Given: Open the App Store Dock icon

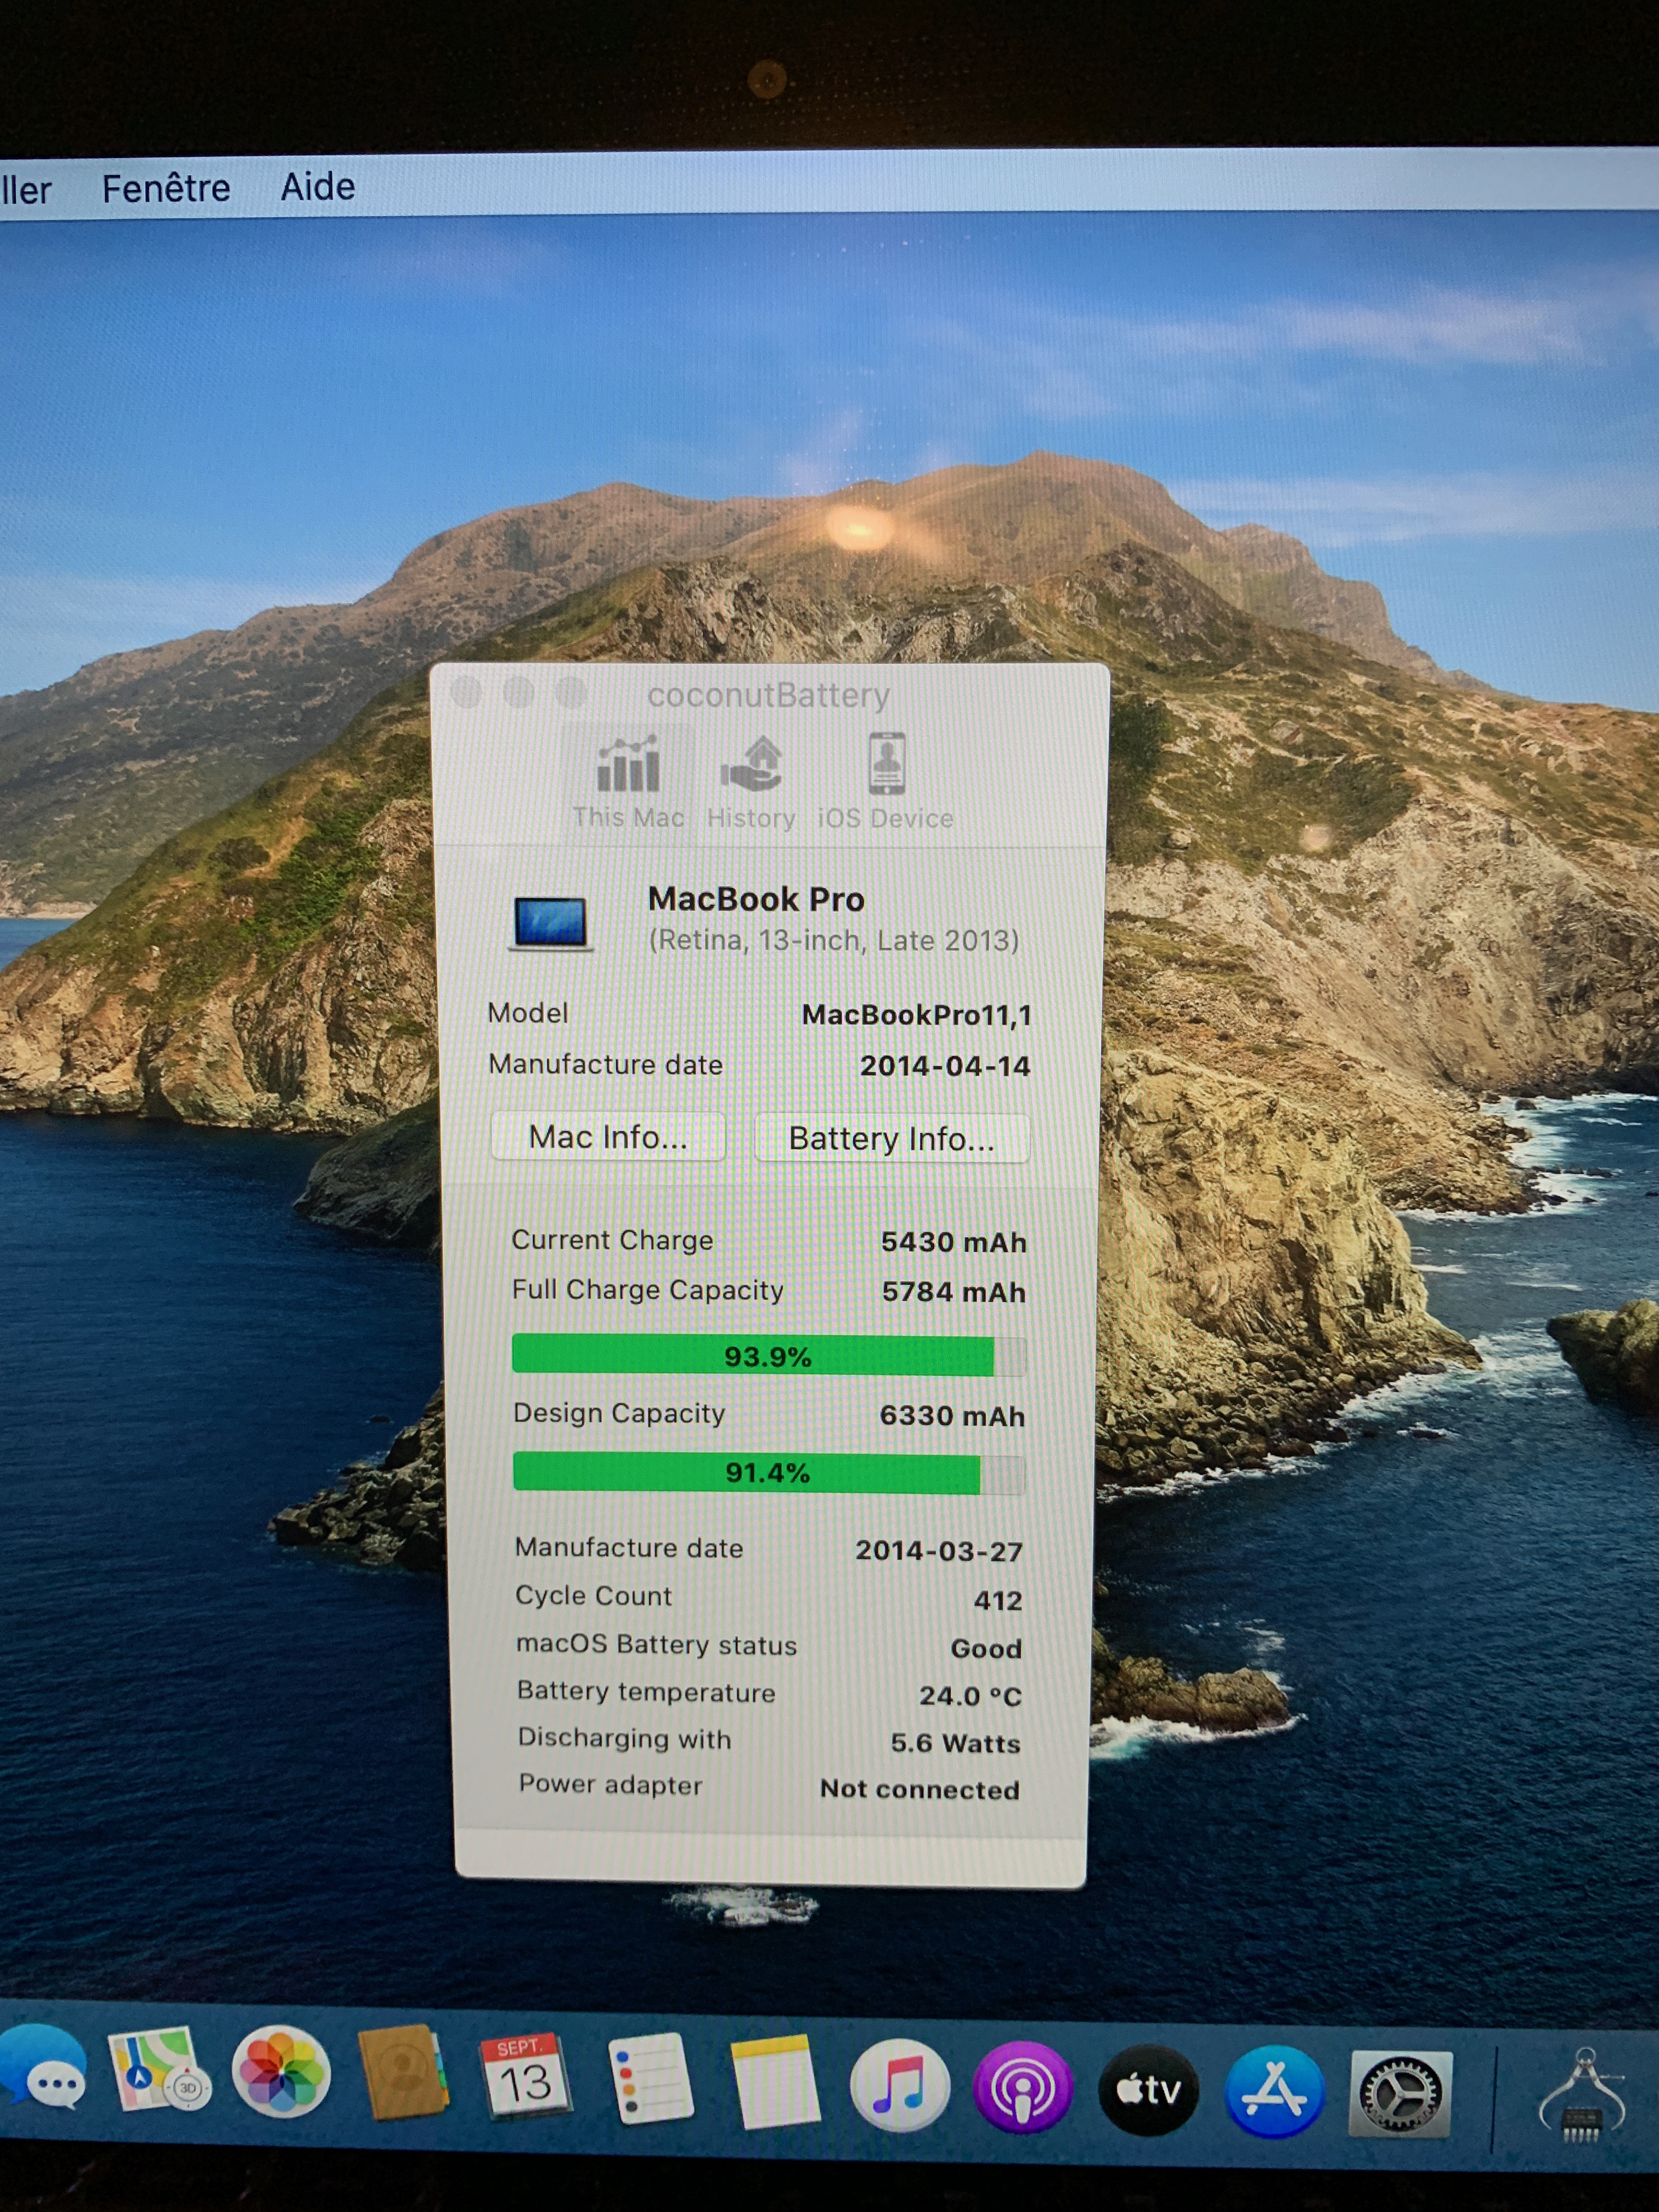Looking at the screenshot, I should click(1274, 2090).
